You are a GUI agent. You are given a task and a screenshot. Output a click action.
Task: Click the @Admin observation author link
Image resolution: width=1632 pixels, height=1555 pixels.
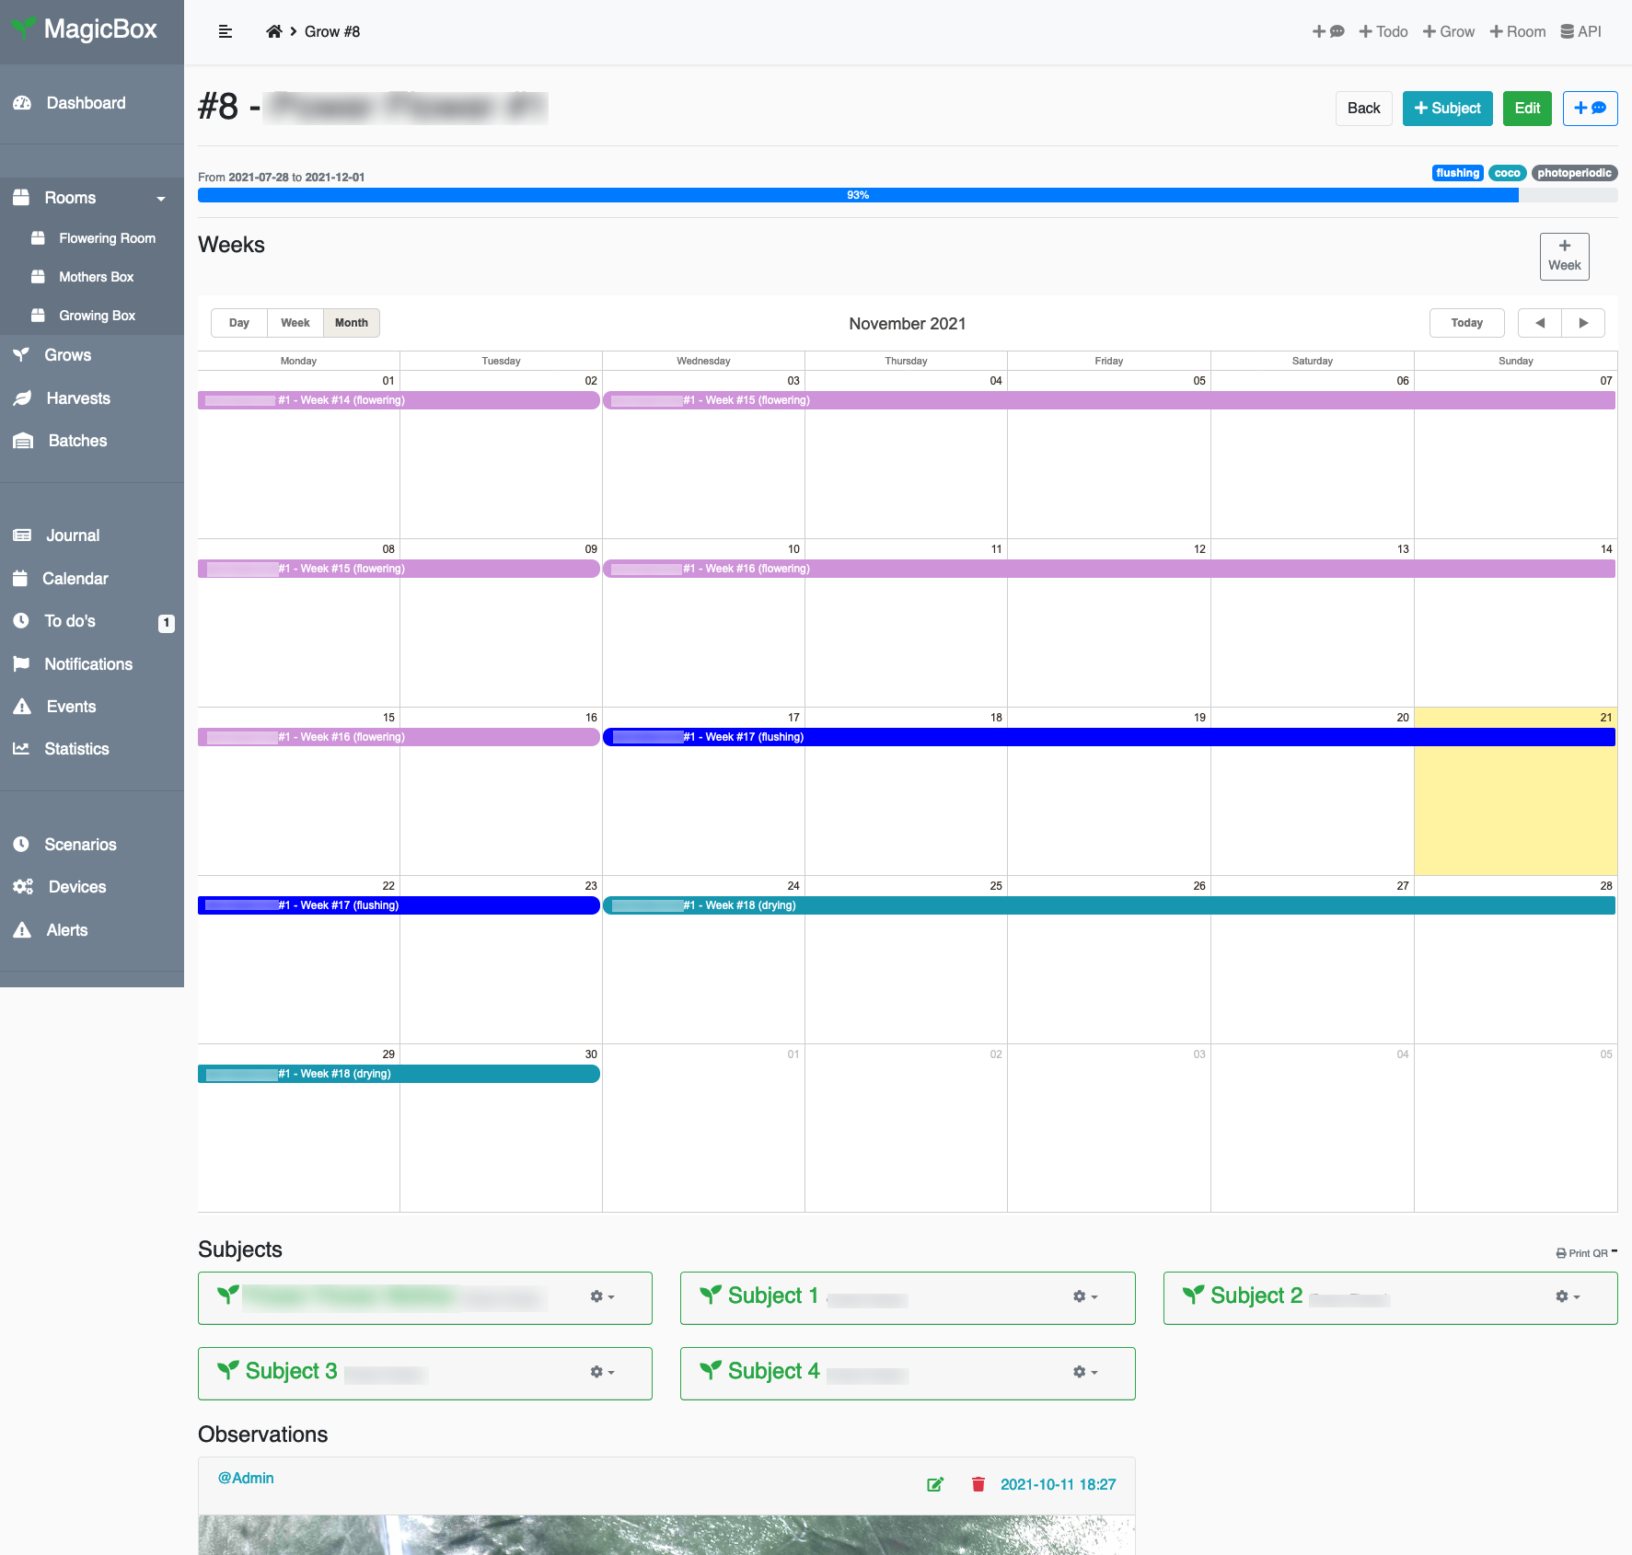pos(246,1478)
